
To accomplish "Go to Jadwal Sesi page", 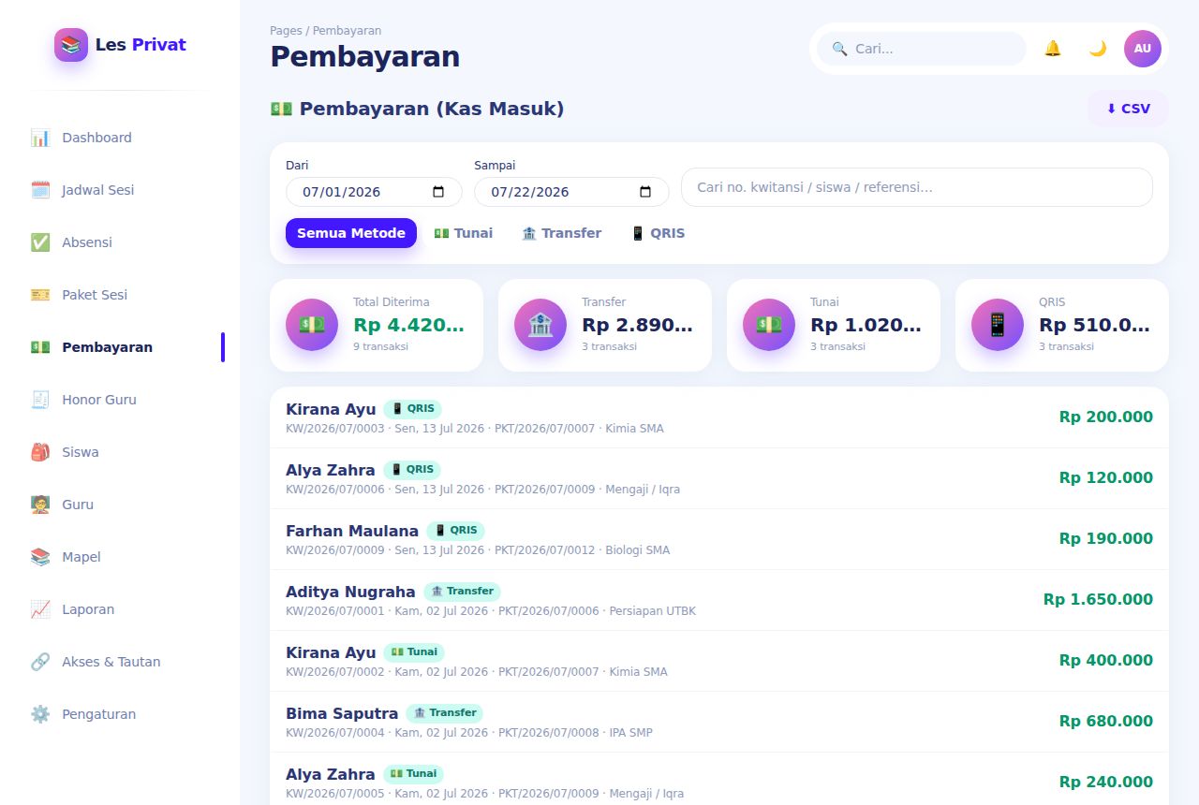I will pos(120,190).
